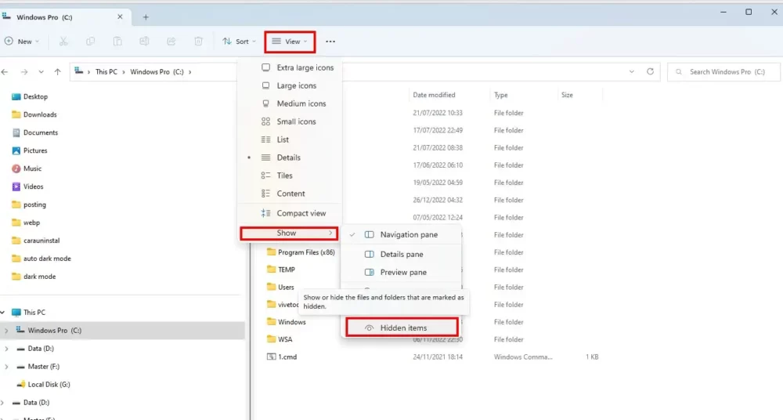Choose the Compact view menu item

[300, 213]
